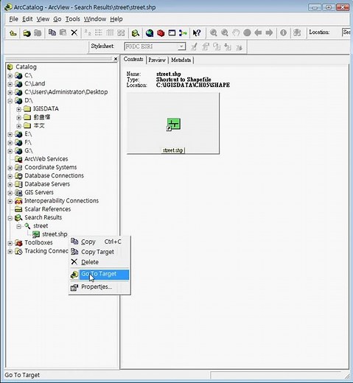Viewport: 353px width, 383px height.
Task: Open the Edit menu
Action: (27, 19)
